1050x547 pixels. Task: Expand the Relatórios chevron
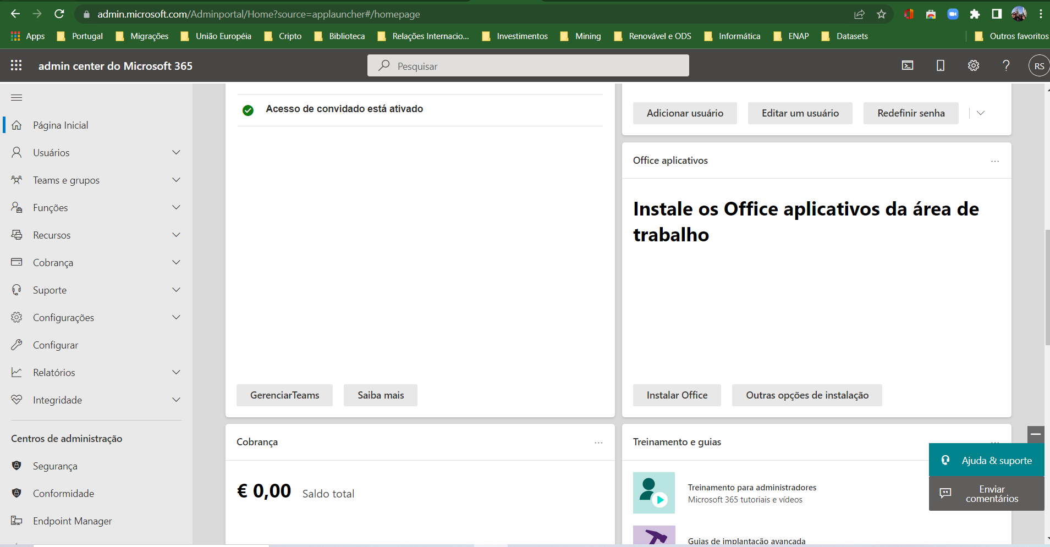[176, 372]
